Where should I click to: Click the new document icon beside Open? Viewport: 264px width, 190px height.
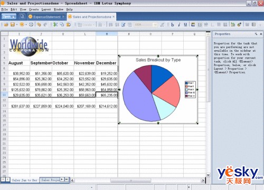(22, 16)
